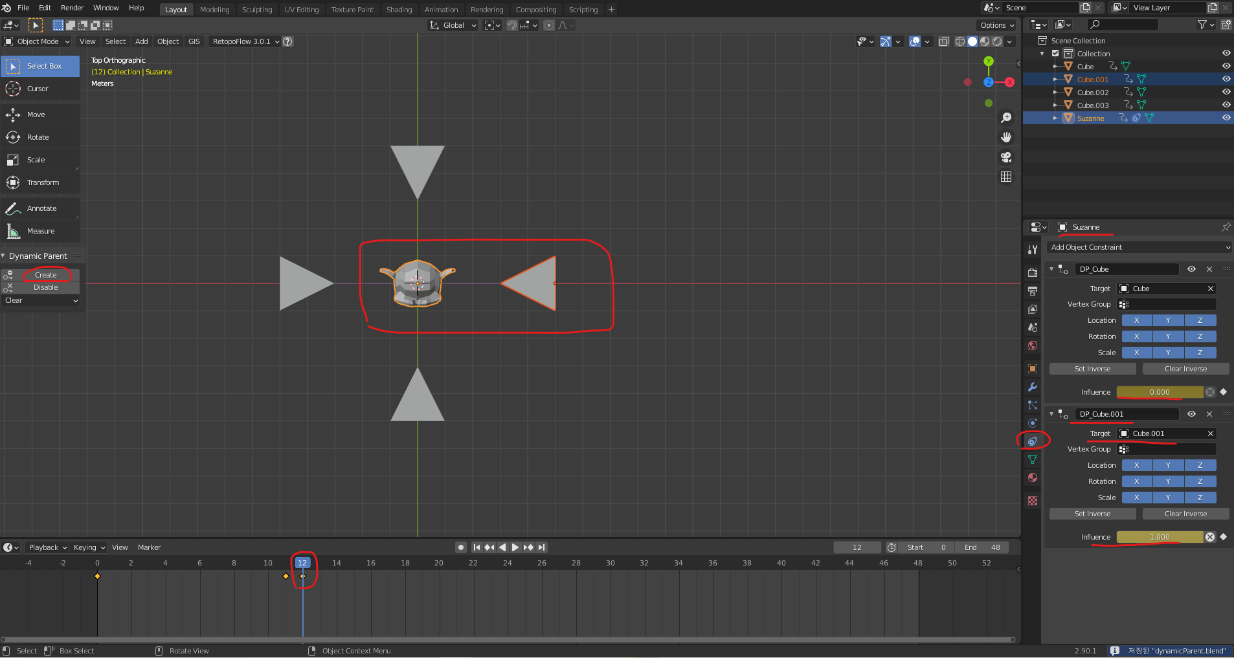Activate the Select Box tool
1234x658 pixels.
point(40,66)
